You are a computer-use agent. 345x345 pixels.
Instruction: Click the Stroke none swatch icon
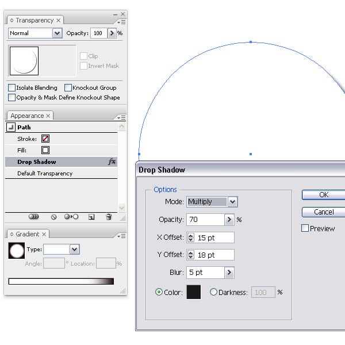coord(45,139)
